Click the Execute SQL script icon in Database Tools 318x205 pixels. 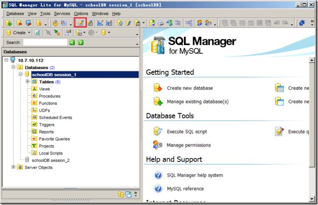coord(158,132)
